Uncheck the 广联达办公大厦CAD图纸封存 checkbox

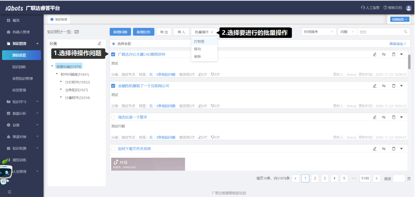point(113,54)
